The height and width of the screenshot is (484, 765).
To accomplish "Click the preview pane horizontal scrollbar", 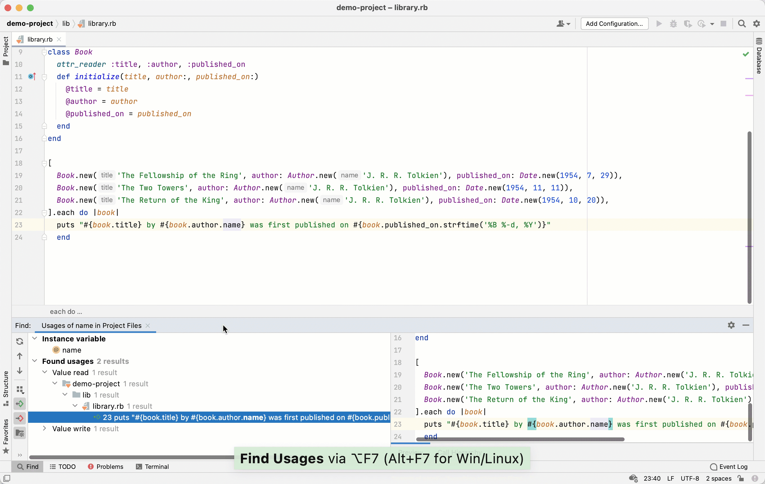I will click(x=520, y=439).
